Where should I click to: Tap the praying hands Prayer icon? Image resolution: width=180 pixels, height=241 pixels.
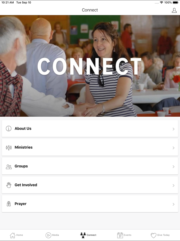[x=9, y=204]
